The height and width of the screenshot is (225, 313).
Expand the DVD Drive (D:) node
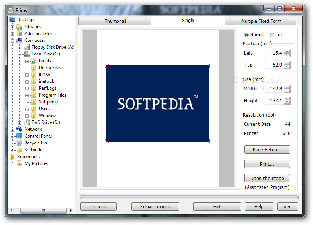(x=19, y=123)
